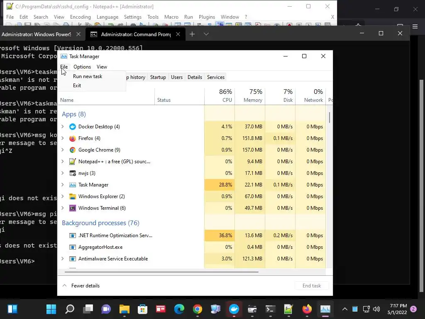
Task: Expand the Google Chrome (9) process group
Action: point(63,150)
